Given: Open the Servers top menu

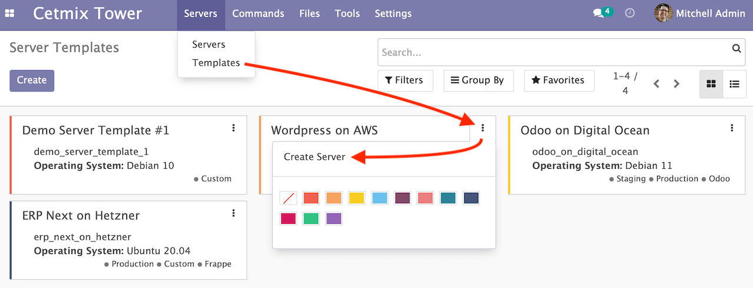Looking at the screenshot, I should pos(201,14).
